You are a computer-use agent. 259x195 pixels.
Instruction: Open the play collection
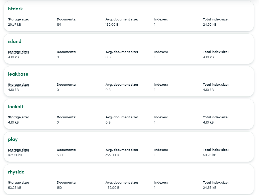pyautogui.click(x=13, y=139)
